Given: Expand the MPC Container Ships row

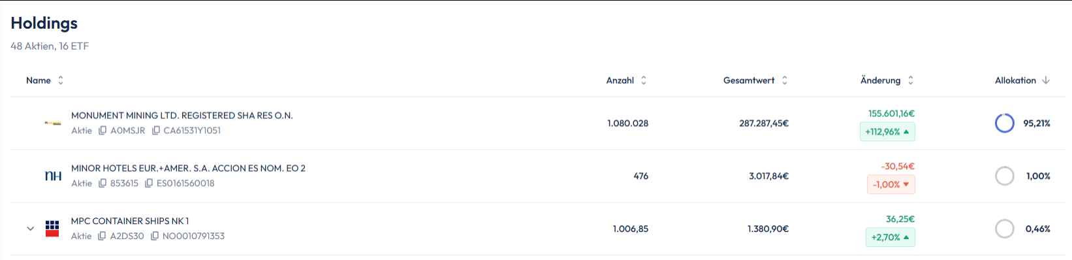Looking at the screenshot, I should [x=30, y=229].
